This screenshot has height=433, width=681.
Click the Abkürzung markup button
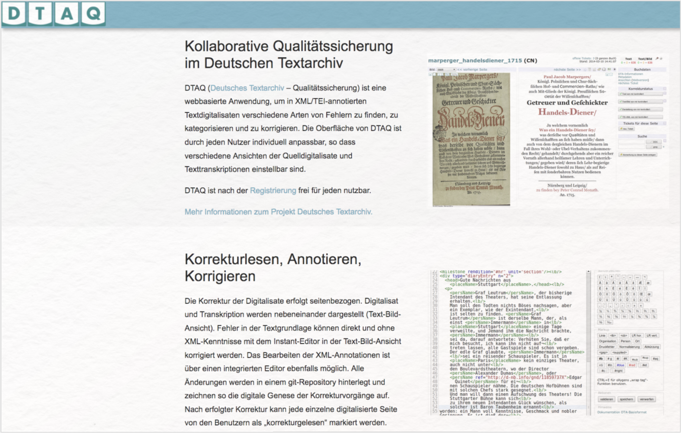[x=652, y=347]
